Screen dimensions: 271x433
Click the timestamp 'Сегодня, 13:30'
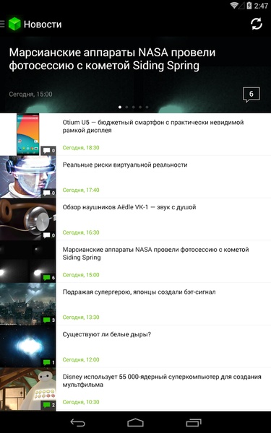81,318
